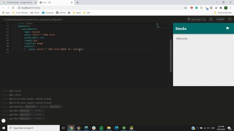Click the globe bookmark icon
Viewport: 234px width, 131px height.
[69, 13]
